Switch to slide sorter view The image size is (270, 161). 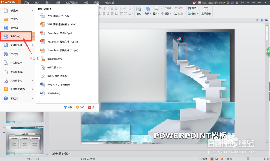[x=217, y=159]
